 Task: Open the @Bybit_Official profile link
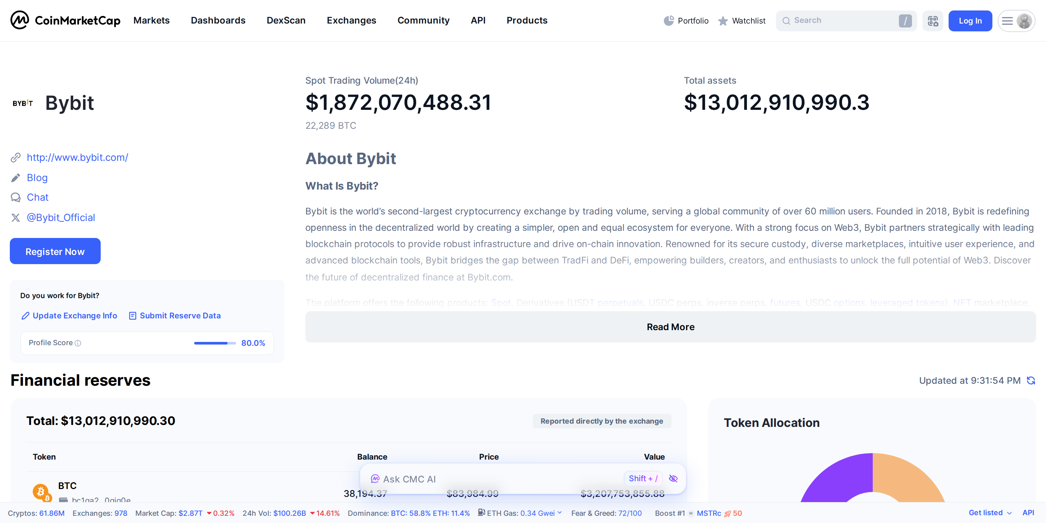tap(61, 218)
